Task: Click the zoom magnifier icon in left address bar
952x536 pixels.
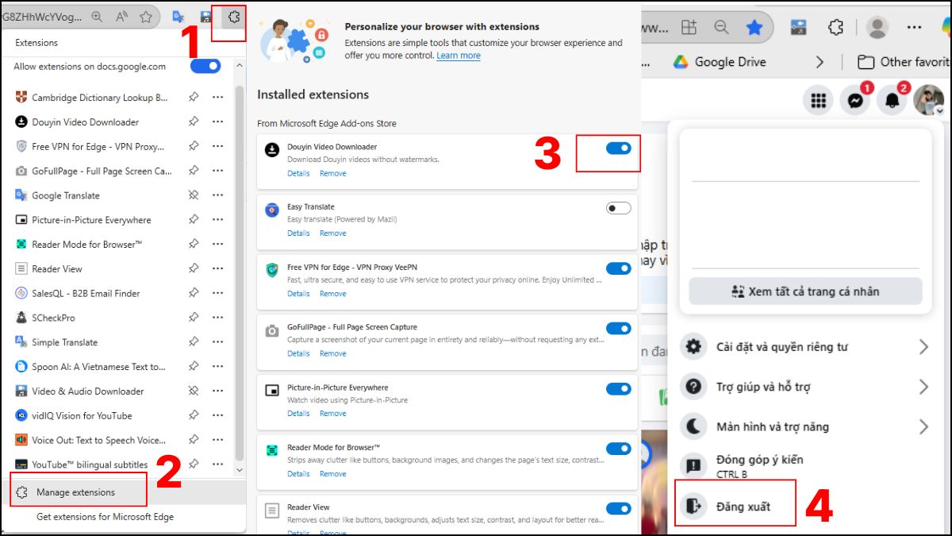Action: (x=97, y=16)
